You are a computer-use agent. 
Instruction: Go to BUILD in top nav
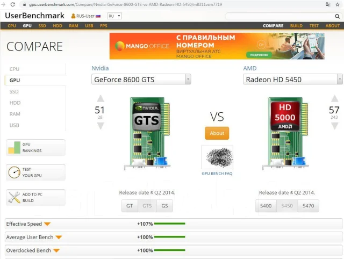pyautogui.click(x=296, y=26)
